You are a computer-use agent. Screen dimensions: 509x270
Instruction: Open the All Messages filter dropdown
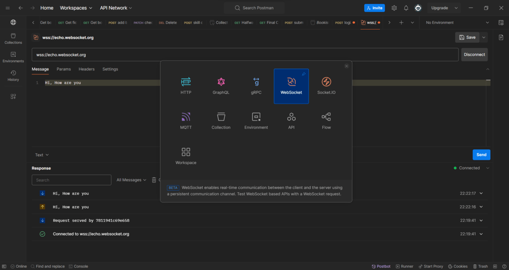(131, 180)
